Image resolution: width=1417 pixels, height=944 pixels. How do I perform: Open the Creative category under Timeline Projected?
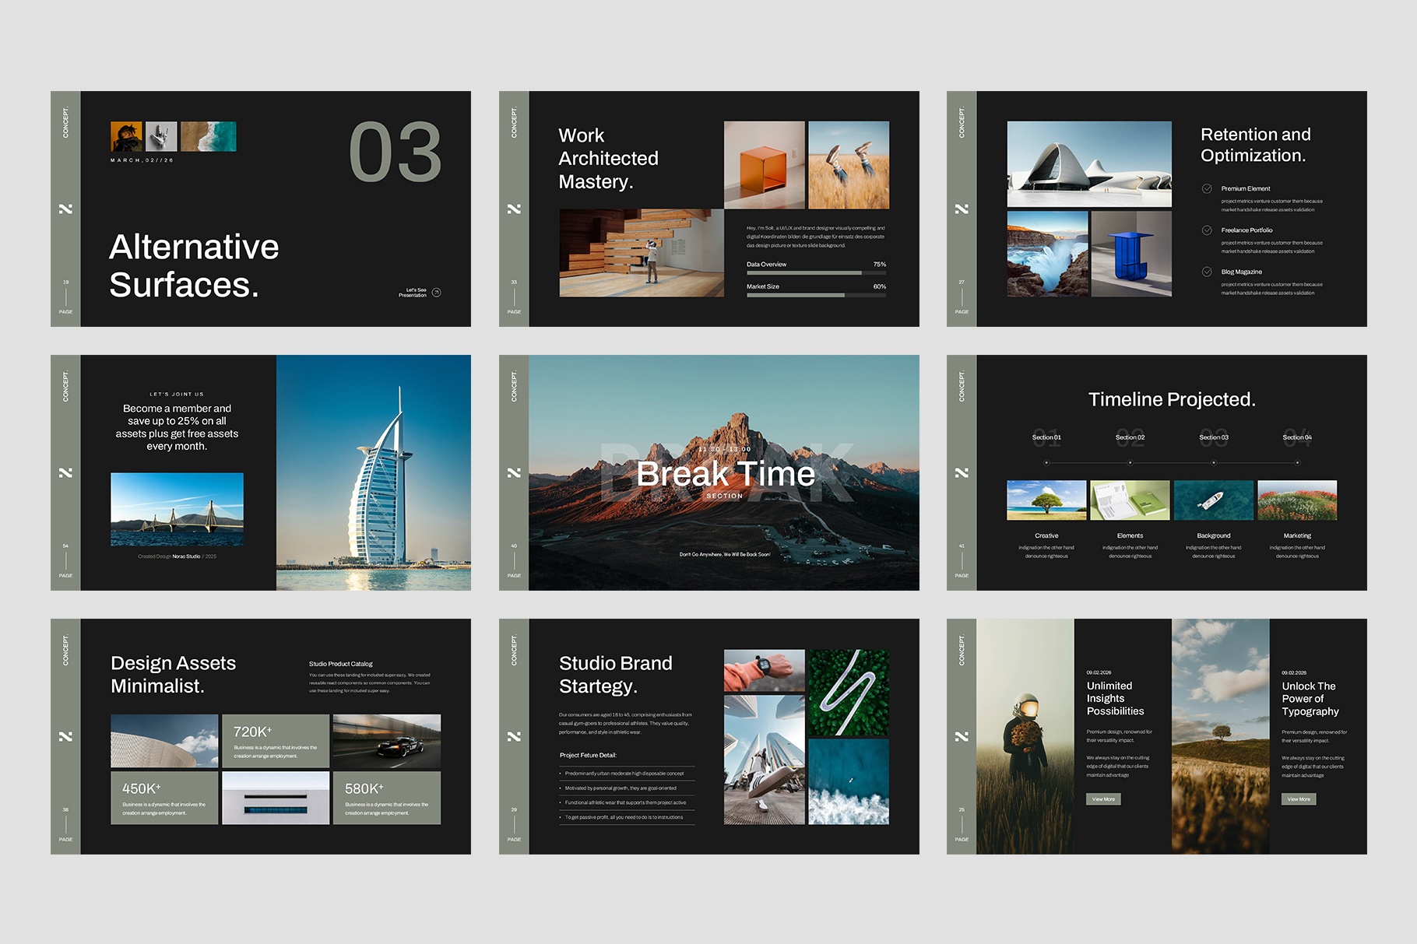click(1046, 535)
